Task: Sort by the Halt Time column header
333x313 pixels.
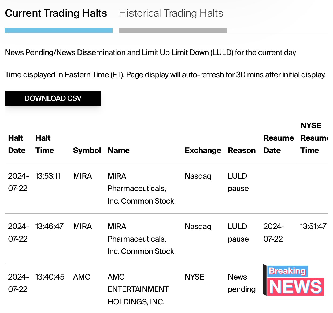Action: [x=45, y=144]
